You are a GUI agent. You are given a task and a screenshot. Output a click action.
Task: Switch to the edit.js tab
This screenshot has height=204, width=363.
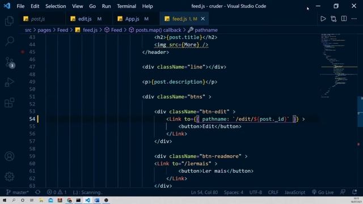coord(89,19)
